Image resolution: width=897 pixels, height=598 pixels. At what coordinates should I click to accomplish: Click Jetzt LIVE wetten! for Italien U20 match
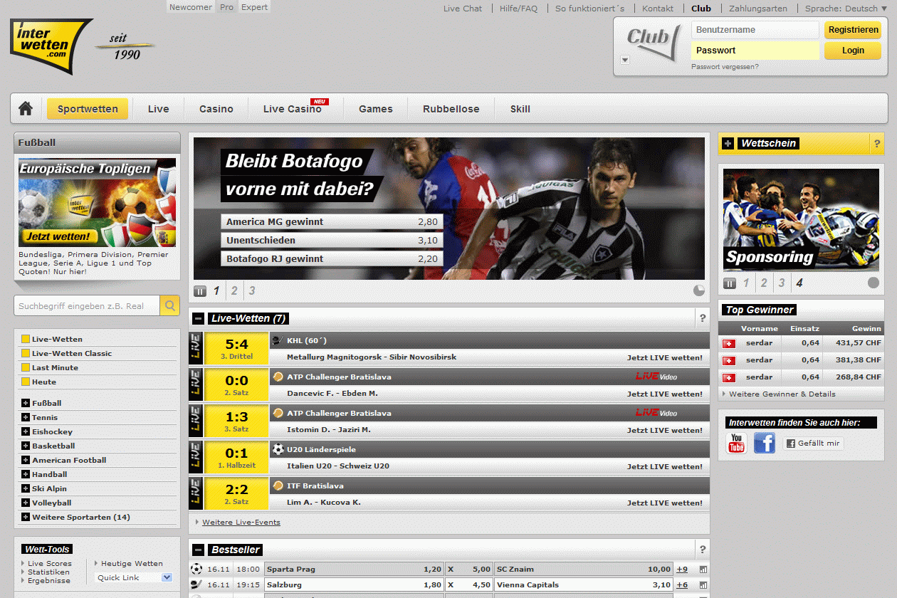pyautogui.click(x=665, y=466)
